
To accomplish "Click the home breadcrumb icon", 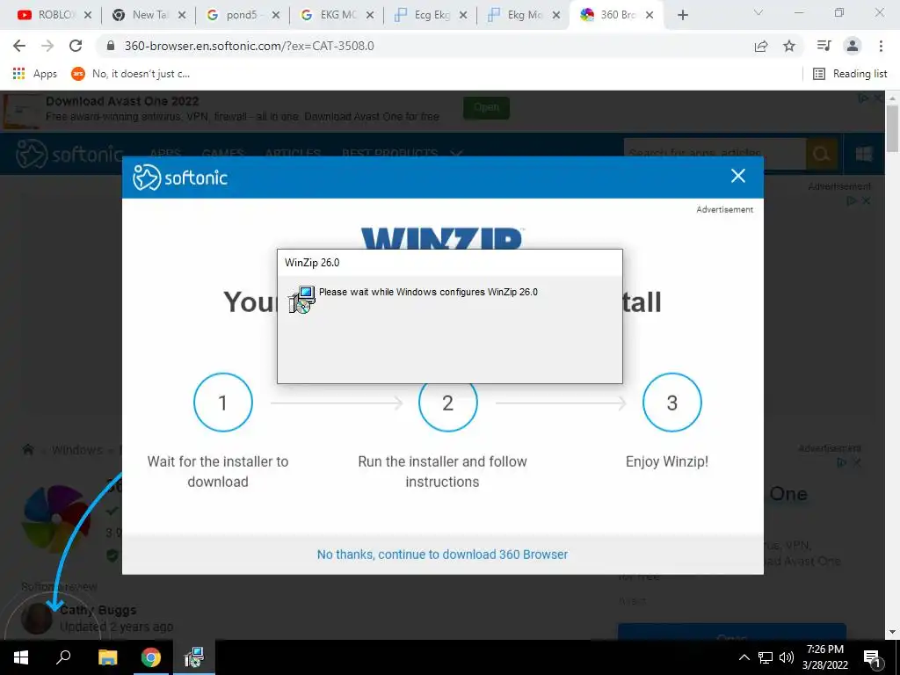I will tap(28, 449).
